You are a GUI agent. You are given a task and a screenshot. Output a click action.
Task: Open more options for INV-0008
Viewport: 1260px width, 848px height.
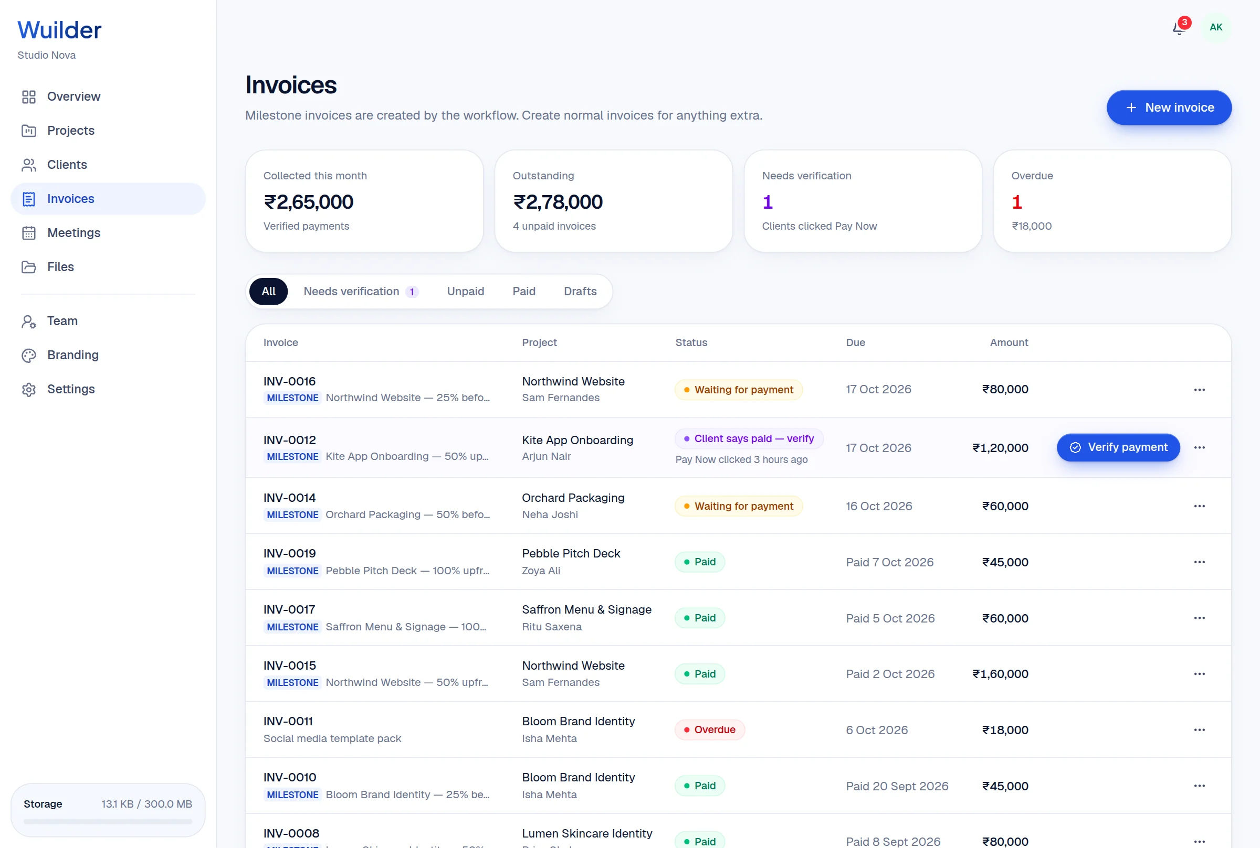[1200, 842]
